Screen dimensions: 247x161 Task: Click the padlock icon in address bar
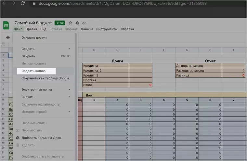point(34,4)
